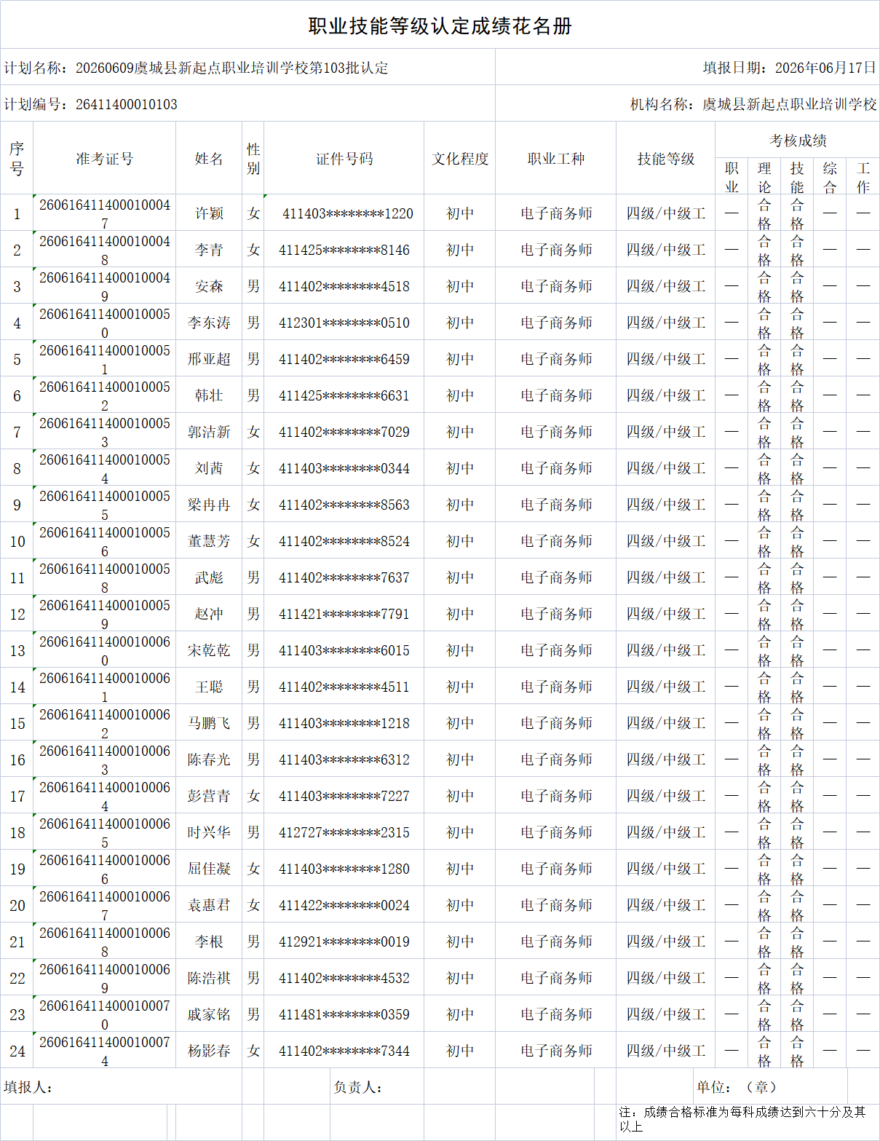Select the name cell 李青
This screenshot has width=880, height=1141.
tap(209, 250)
